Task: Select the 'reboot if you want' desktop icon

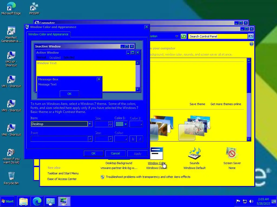Action: (x=11, y=156)
